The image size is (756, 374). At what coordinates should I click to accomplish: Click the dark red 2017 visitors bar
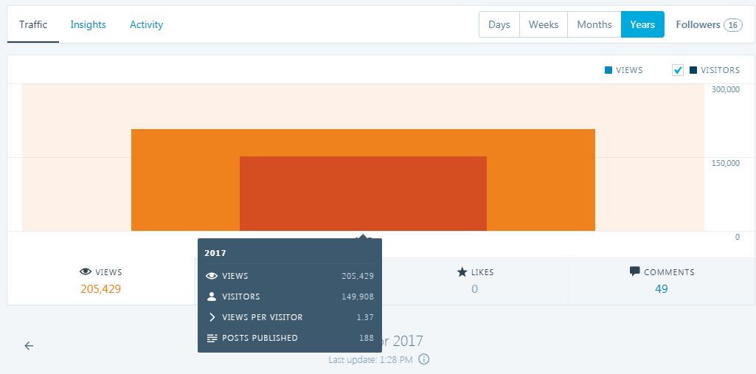[363, 194]
